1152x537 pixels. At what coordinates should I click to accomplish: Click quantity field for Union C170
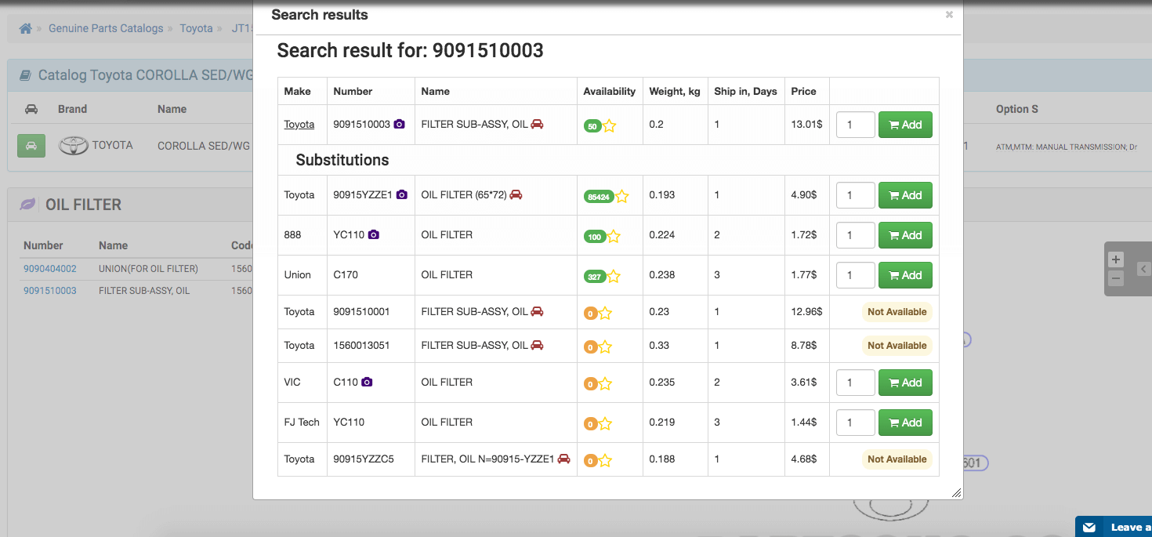[856, 275]
